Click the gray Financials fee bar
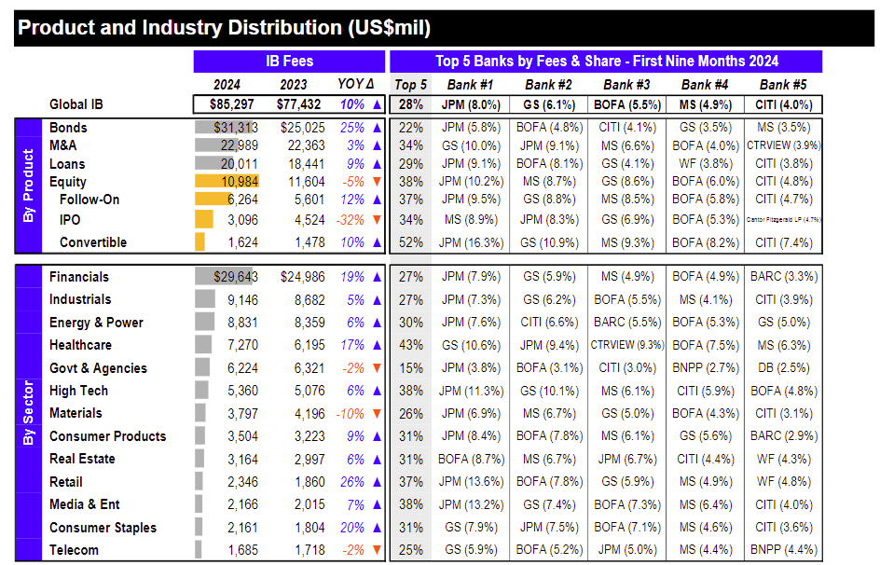 coord(224,277)
